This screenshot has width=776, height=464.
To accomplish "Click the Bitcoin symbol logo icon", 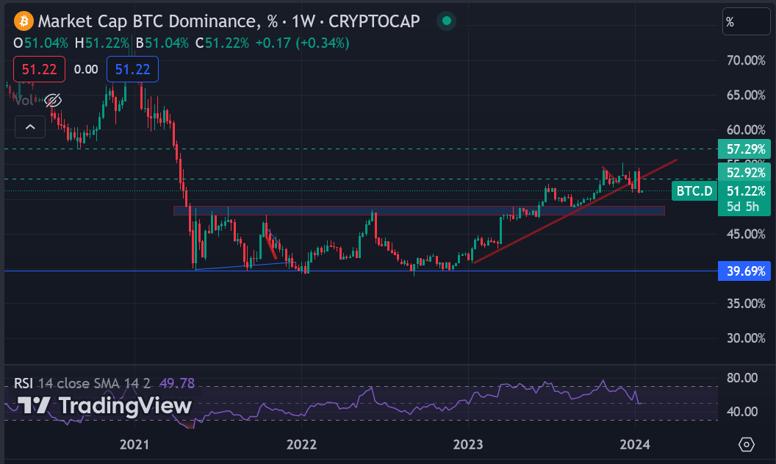I will pos(24,21).
